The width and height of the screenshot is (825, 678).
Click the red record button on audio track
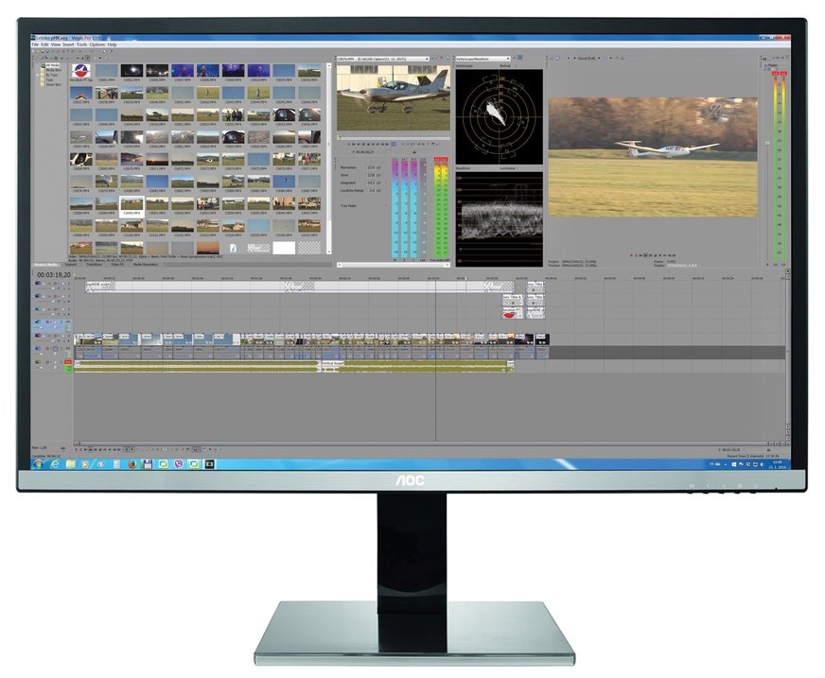point(68,362)
